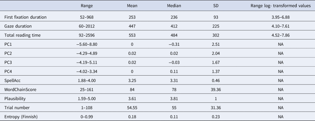Click the 4.52–7.86 log range cell
Image resolution: width=315 pixels, height=121 pixels.
click(x=281, y=35)
